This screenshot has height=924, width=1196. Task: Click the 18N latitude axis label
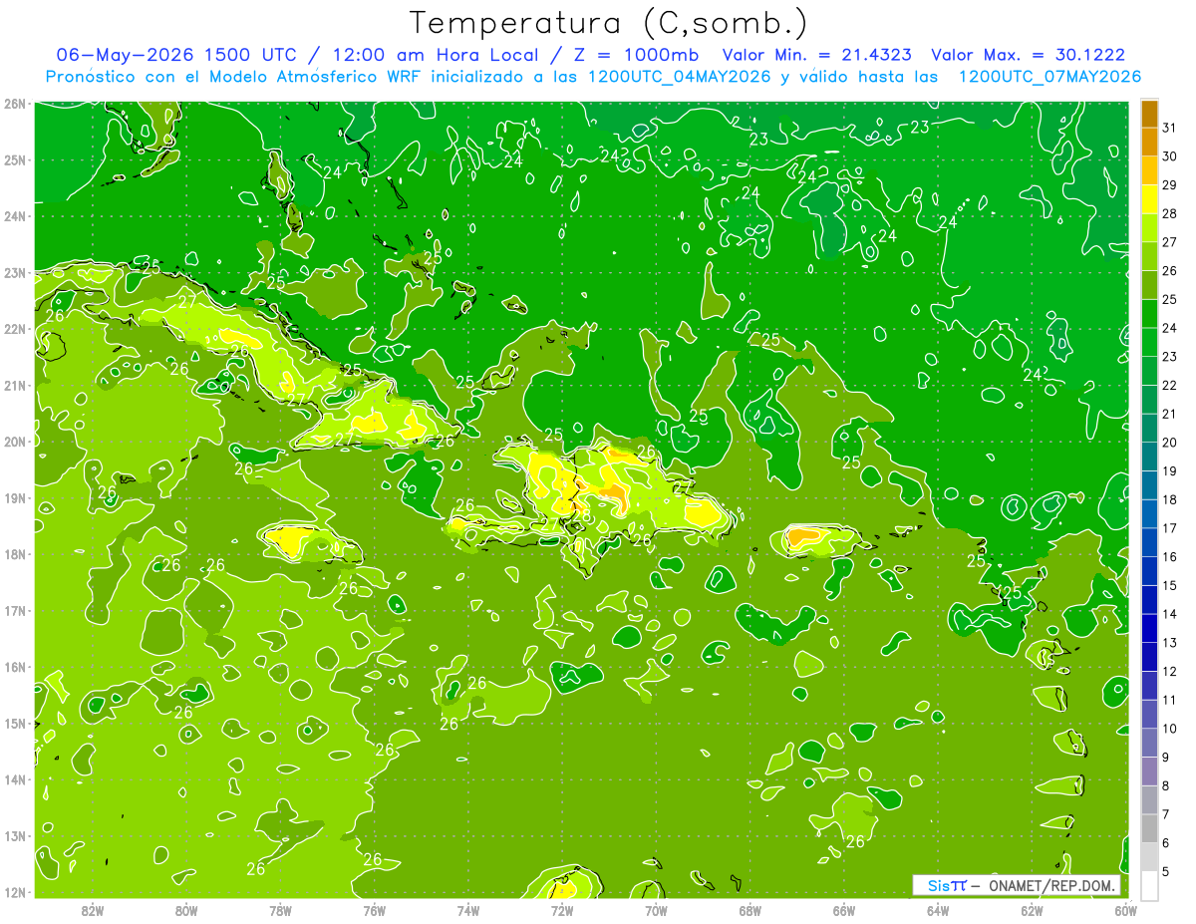14,554
